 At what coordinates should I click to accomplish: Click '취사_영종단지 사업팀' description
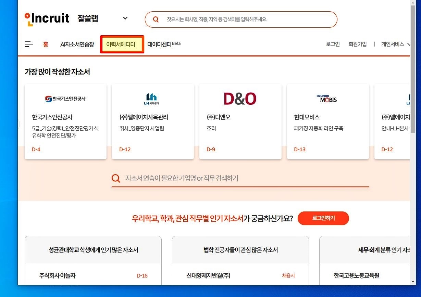click(142, 129)
